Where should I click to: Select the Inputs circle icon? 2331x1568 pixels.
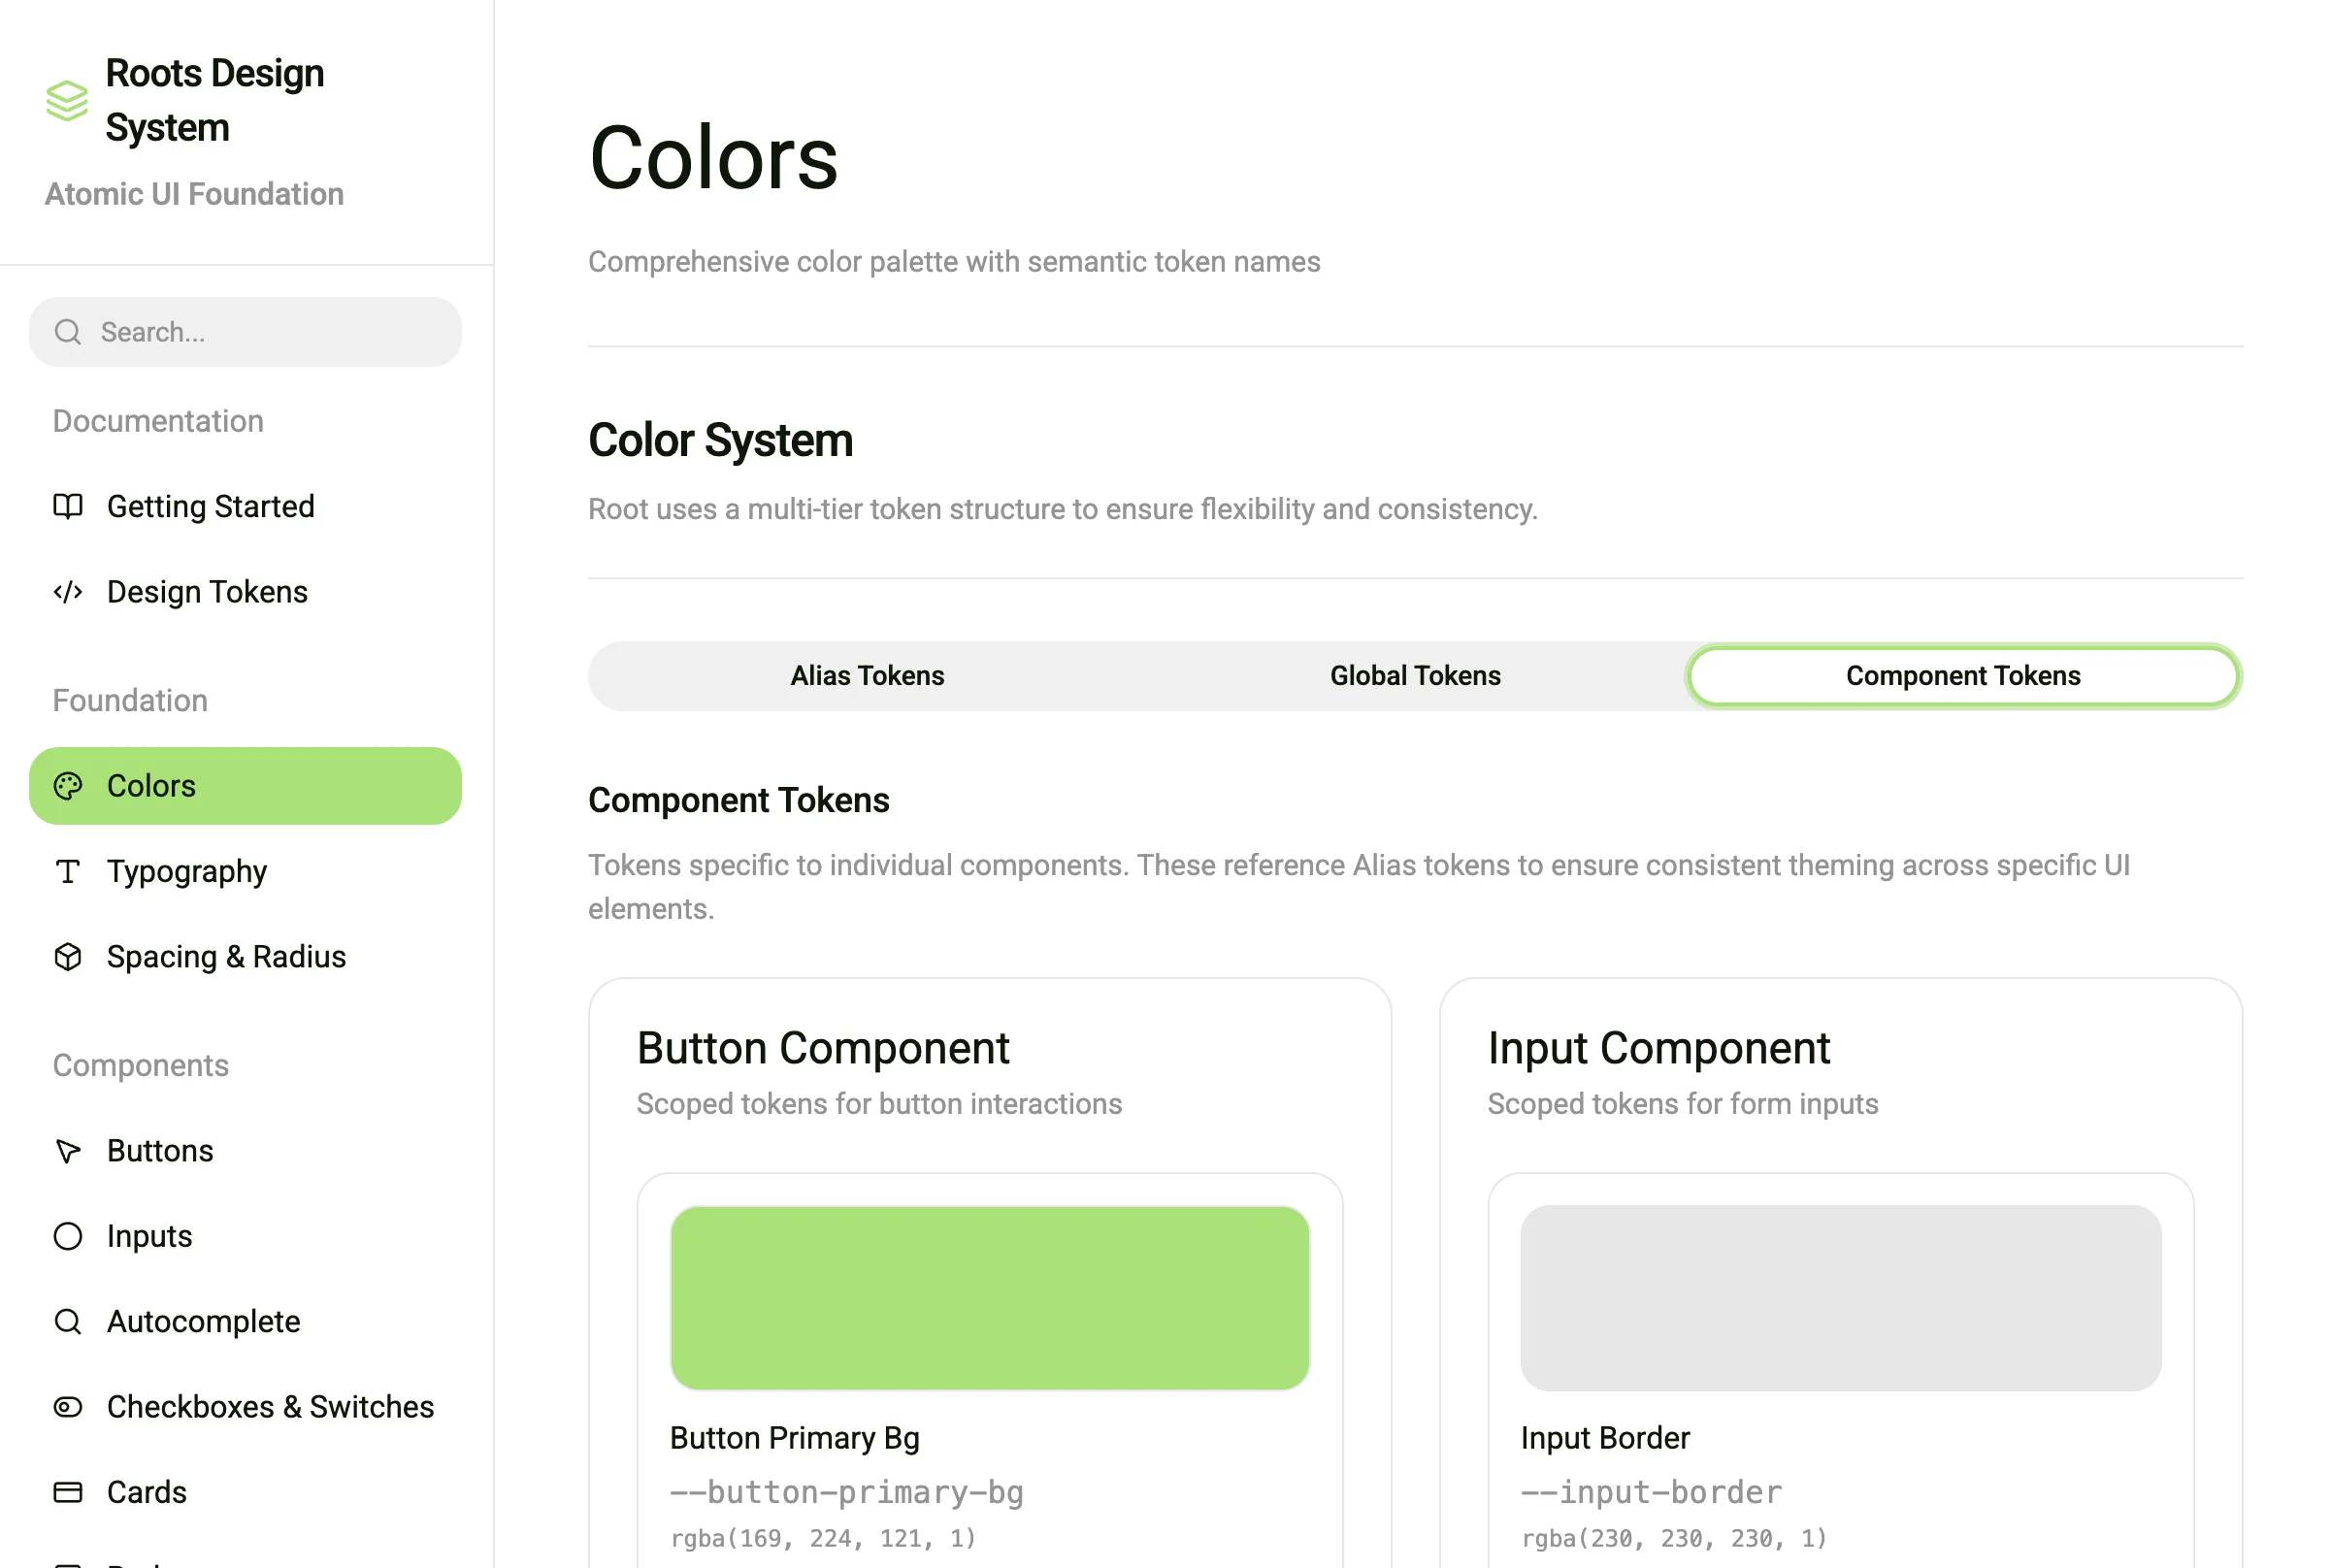(67, 1236)
